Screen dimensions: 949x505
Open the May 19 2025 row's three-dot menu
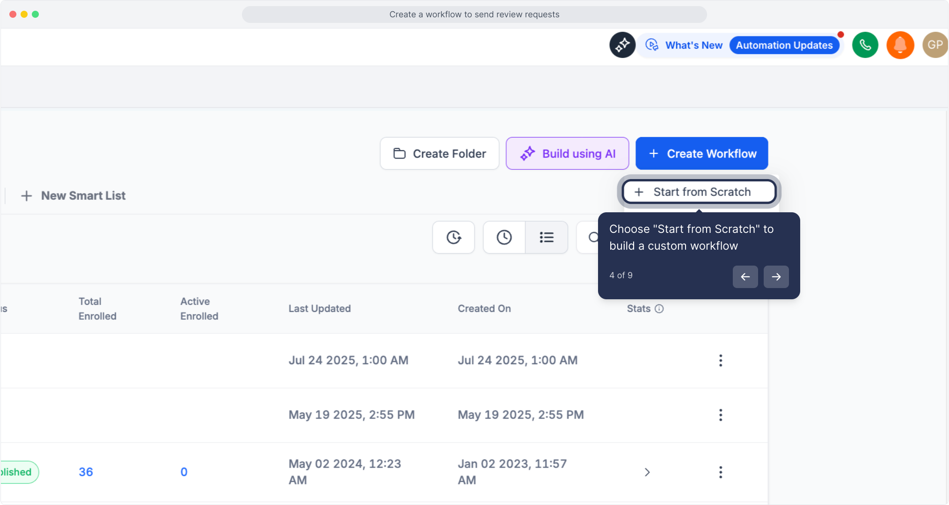click(720, 415)
